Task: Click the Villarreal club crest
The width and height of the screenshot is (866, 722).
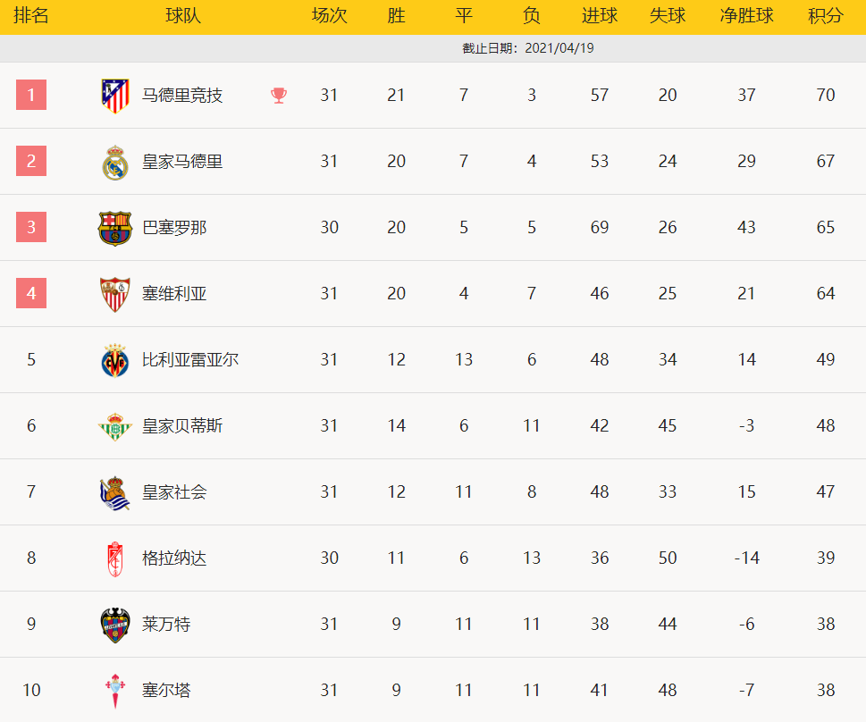Action: click(x=114, y=360)
